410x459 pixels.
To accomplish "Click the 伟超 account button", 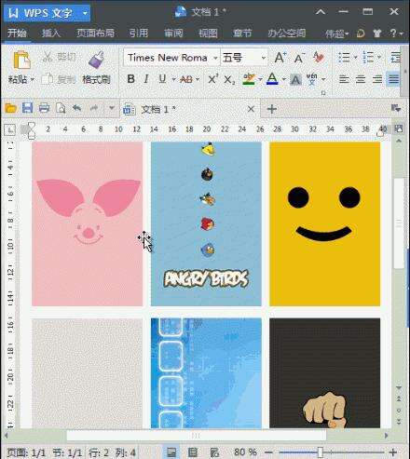I will point(337,34).
